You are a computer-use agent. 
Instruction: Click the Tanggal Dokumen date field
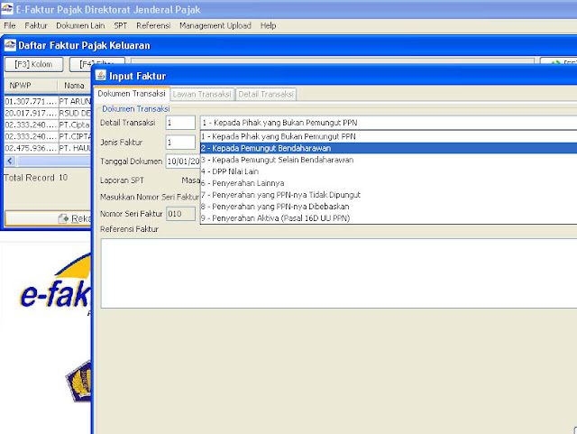pyautogui.click(x=183, y=162)
